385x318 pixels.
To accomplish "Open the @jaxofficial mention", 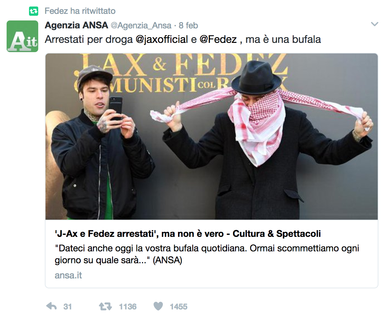I will point(162,39).
